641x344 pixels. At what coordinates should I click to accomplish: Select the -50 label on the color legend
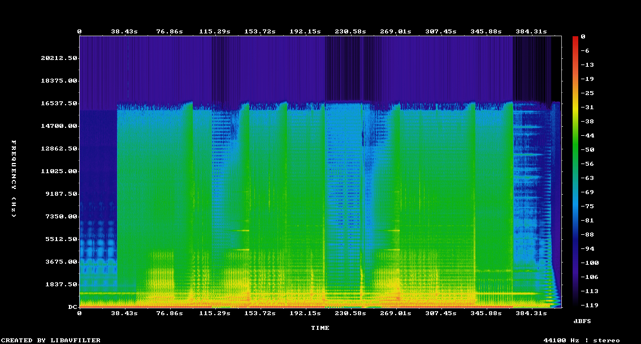(586, 149)
